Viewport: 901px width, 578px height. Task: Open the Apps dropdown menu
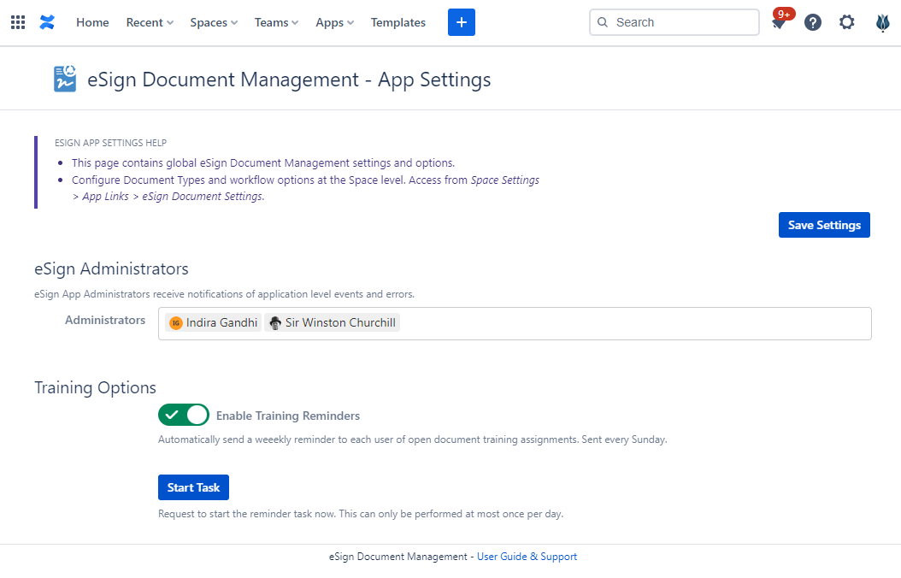click(334, 22)
